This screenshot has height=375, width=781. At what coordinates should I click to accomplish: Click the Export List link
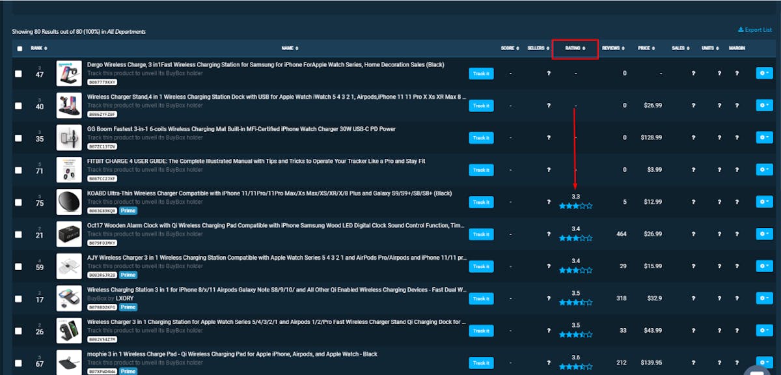[x=755, y=30]
